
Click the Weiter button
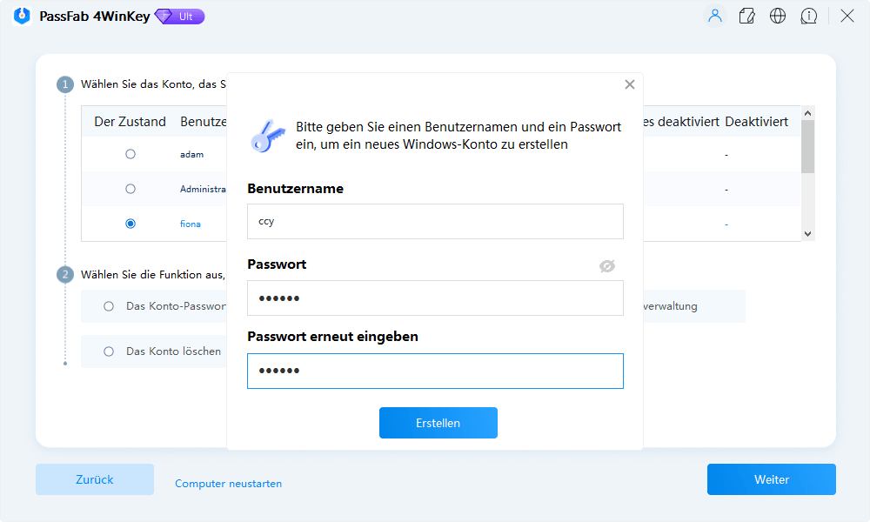click(x=771, y=479)
